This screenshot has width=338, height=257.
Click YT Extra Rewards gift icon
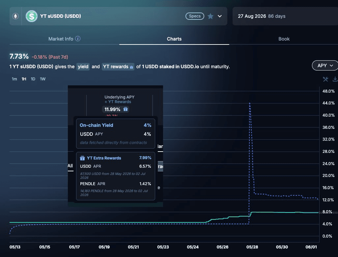(82, 158)
